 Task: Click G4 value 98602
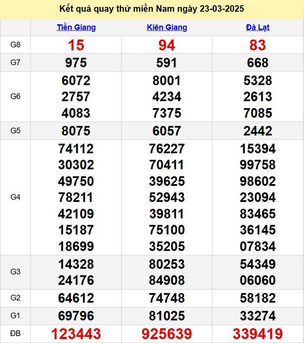[258, 181]
